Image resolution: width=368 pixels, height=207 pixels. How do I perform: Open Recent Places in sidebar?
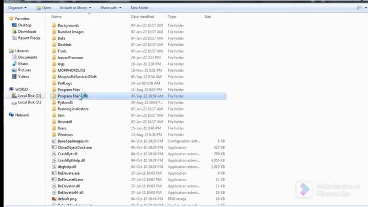pyautogui.click(x=29, y=38)
